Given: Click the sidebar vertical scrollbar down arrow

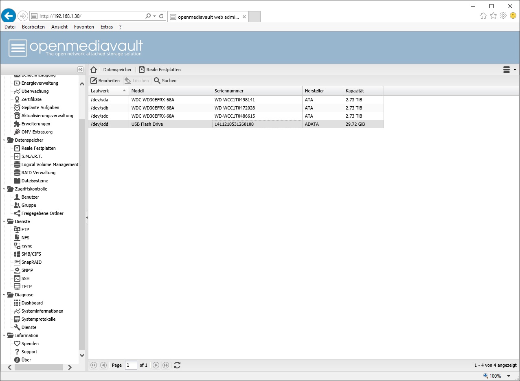Looking at the screenshot, I should click(82, 355).
